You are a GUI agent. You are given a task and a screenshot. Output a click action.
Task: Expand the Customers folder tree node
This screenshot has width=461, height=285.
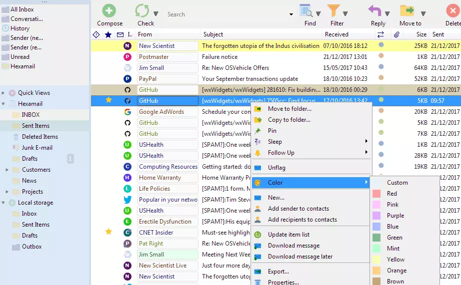point(7,170)
